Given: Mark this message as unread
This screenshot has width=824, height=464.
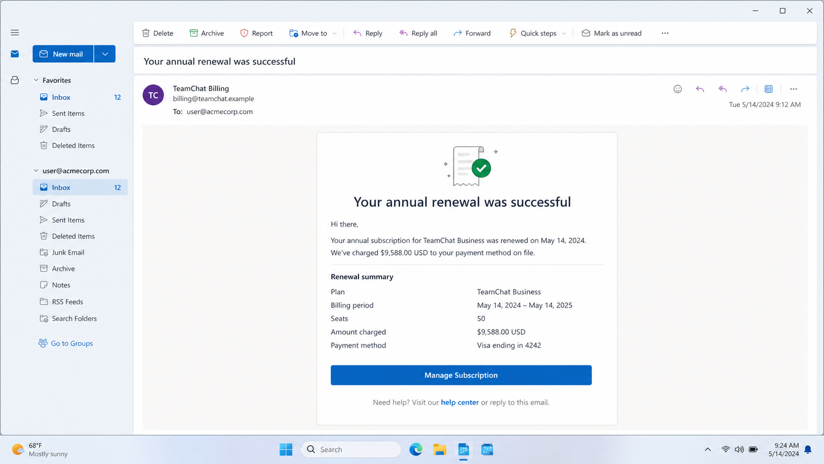Looking at the screenshot, I should coord(612,33).
